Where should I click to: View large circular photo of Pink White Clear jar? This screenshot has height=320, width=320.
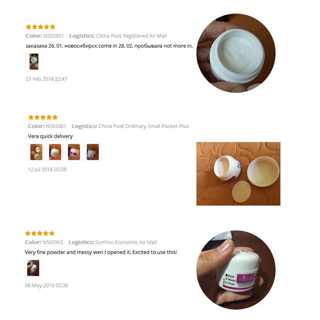[x=236, y=270]
